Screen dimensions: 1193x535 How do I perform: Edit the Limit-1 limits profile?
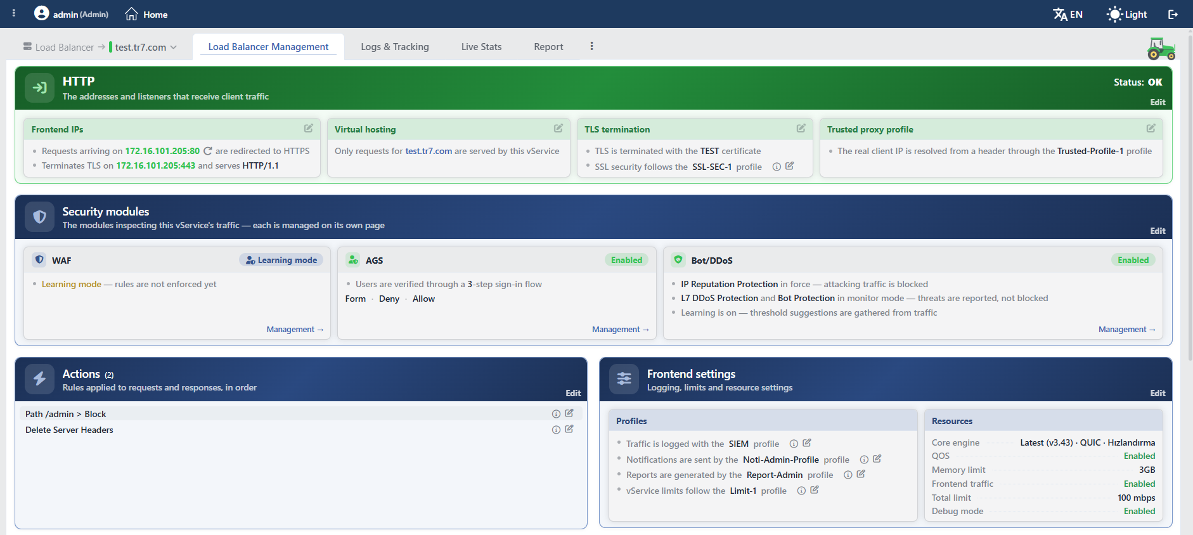point(815,490)
